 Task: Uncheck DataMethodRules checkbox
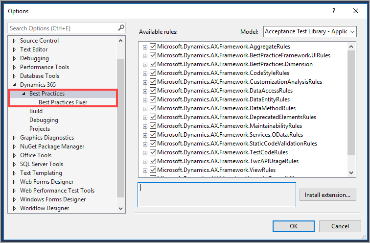tap(153, 108)
